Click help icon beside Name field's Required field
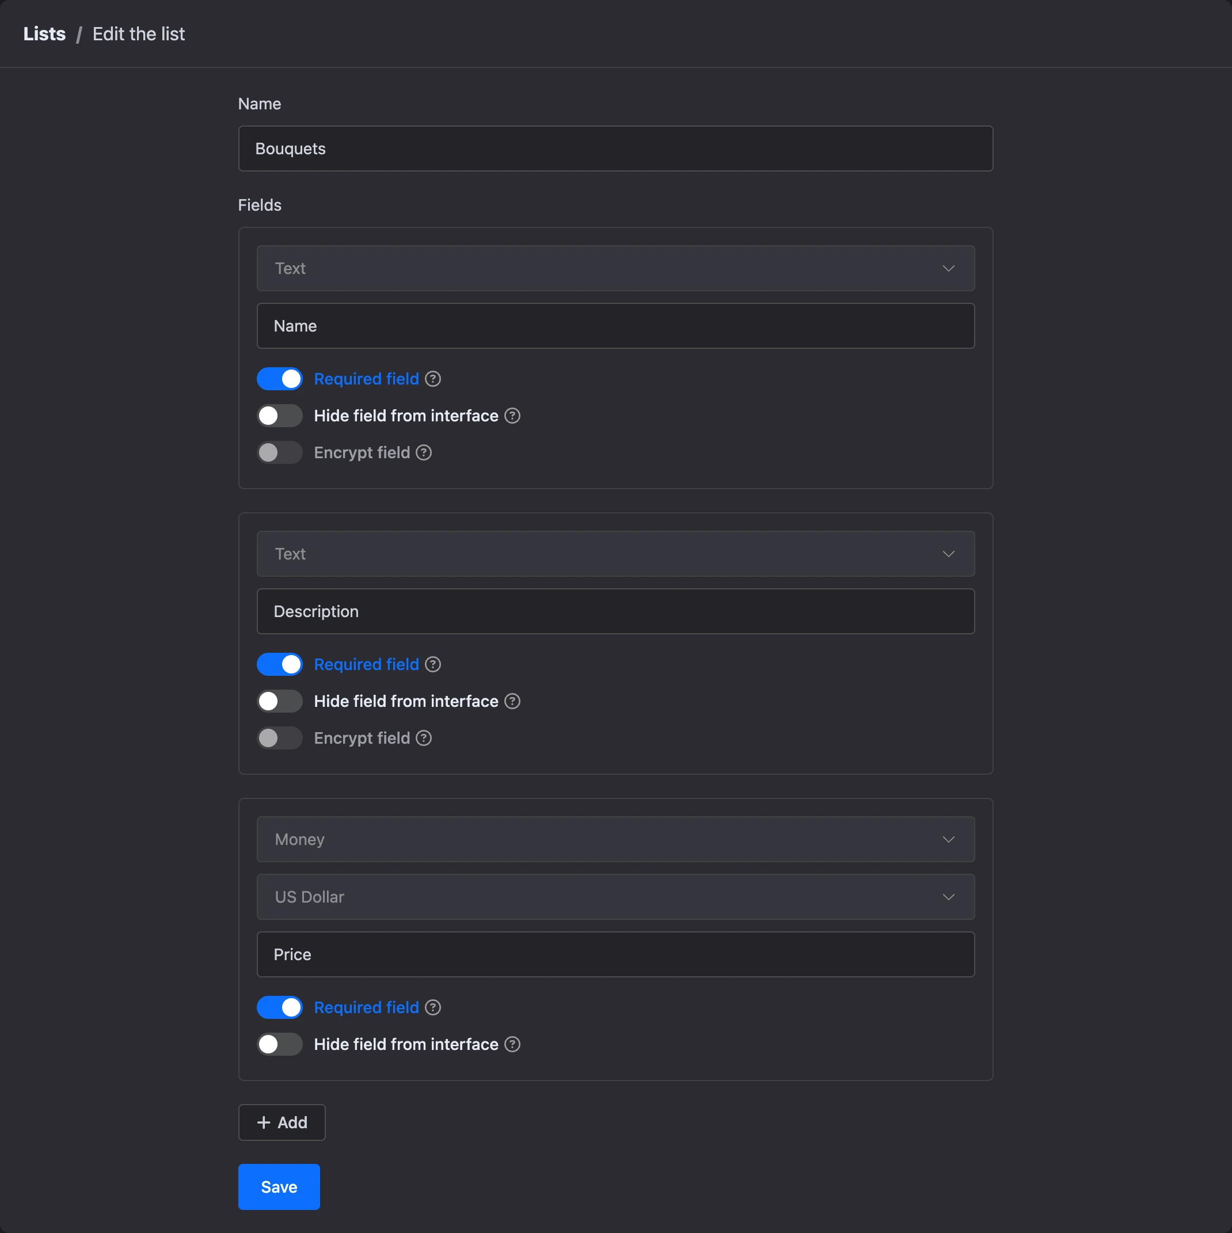The height and width of the screenshot is (1233, 1232). coord(433,379)
